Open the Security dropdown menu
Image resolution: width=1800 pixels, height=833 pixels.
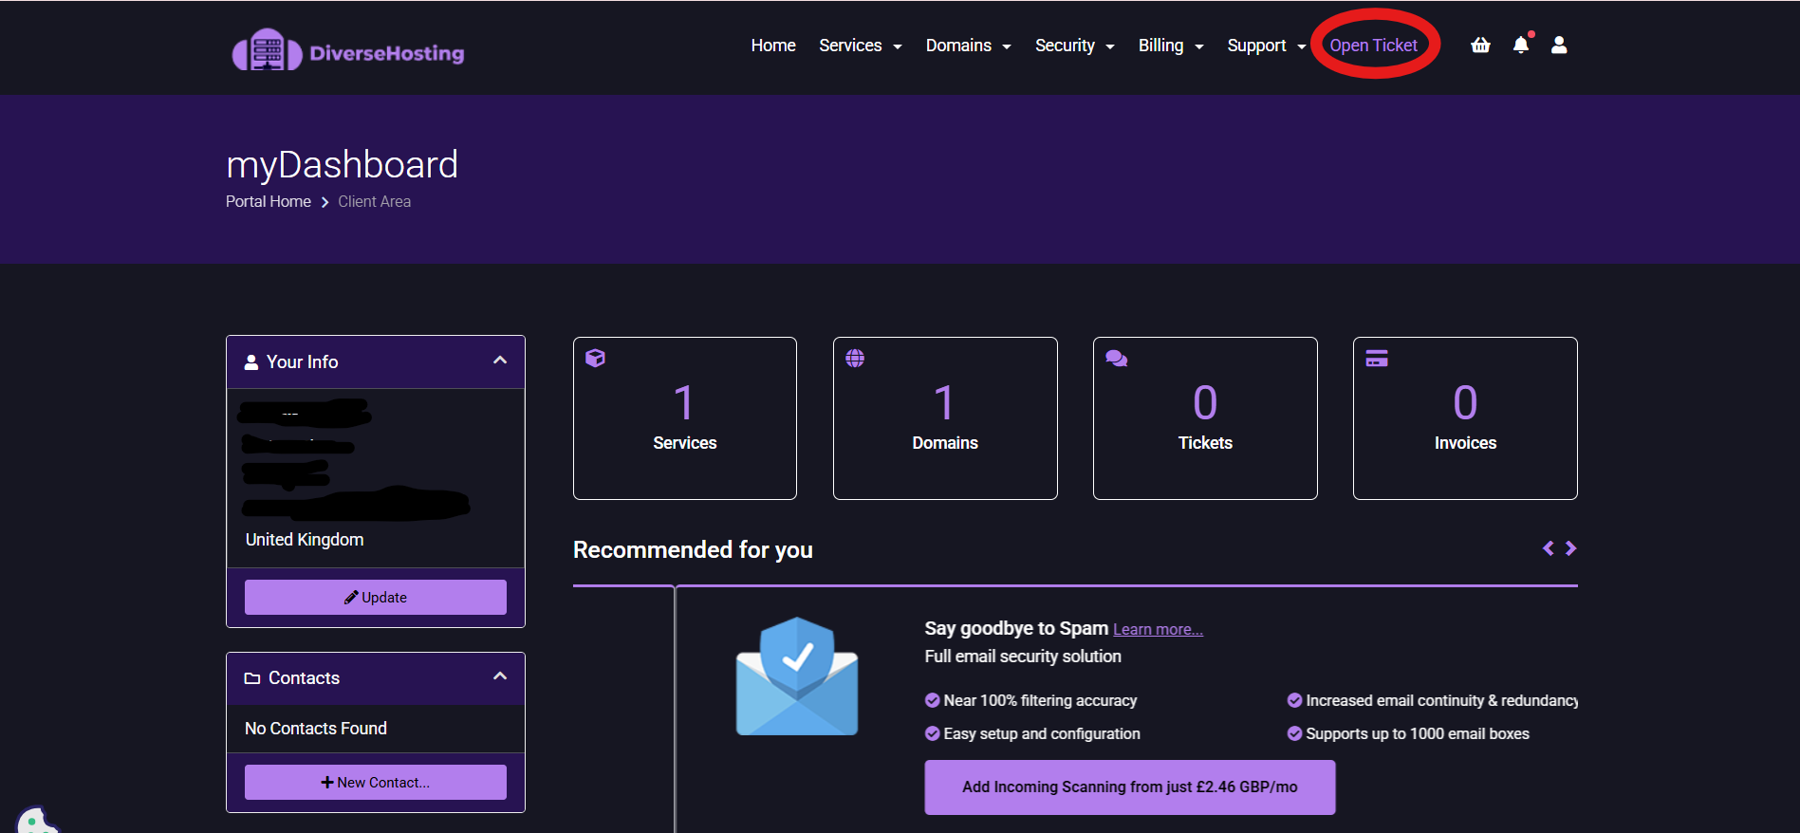tap(1074, 46)
